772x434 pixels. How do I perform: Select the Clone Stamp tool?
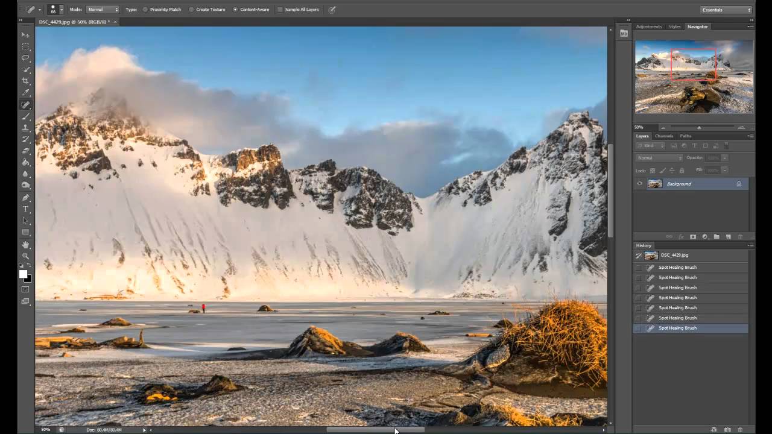pos(25,128)
